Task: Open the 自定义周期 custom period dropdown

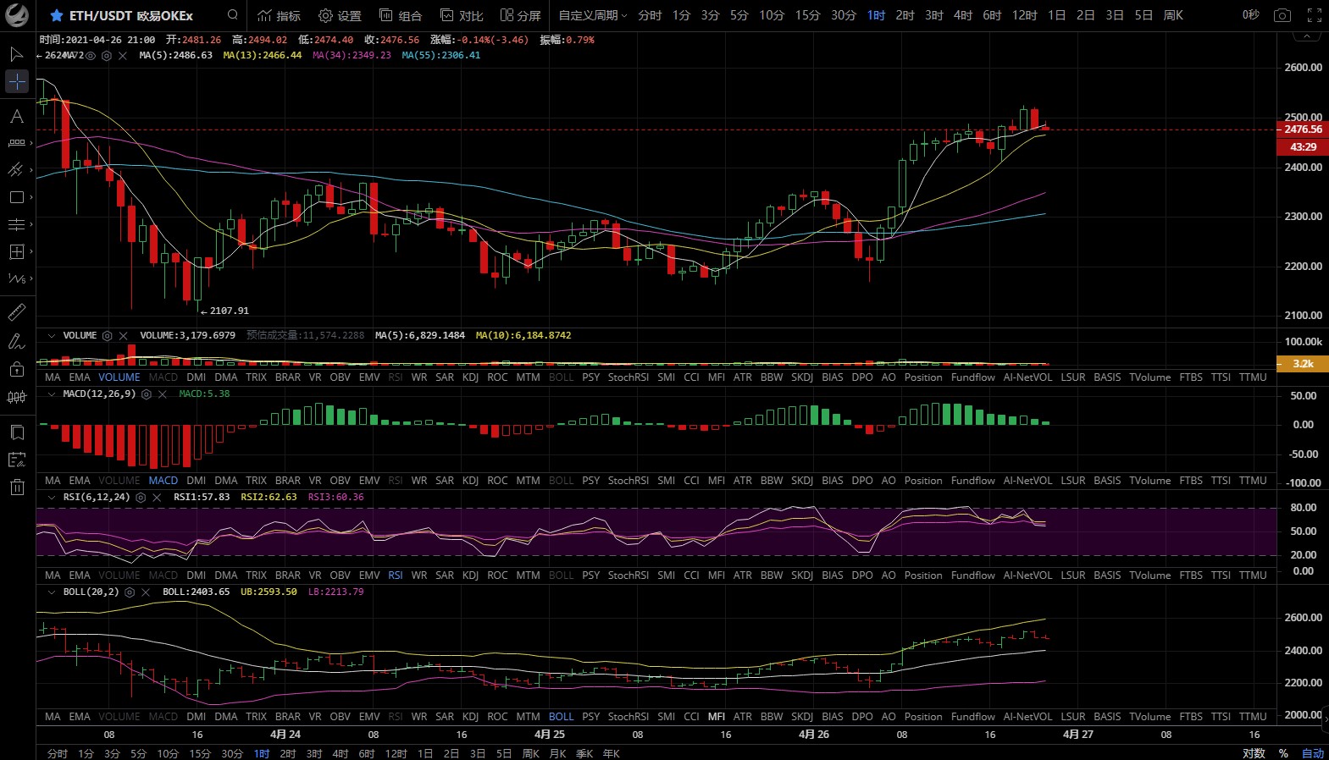Action: point(592,15)
